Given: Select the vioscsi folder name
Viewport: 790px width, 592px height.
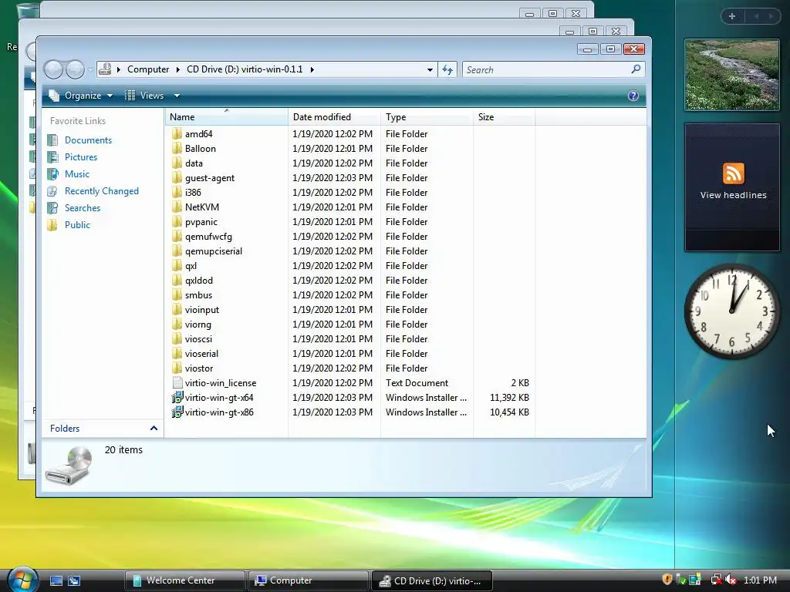Looking at the screenshot, I should pos(198,339).
